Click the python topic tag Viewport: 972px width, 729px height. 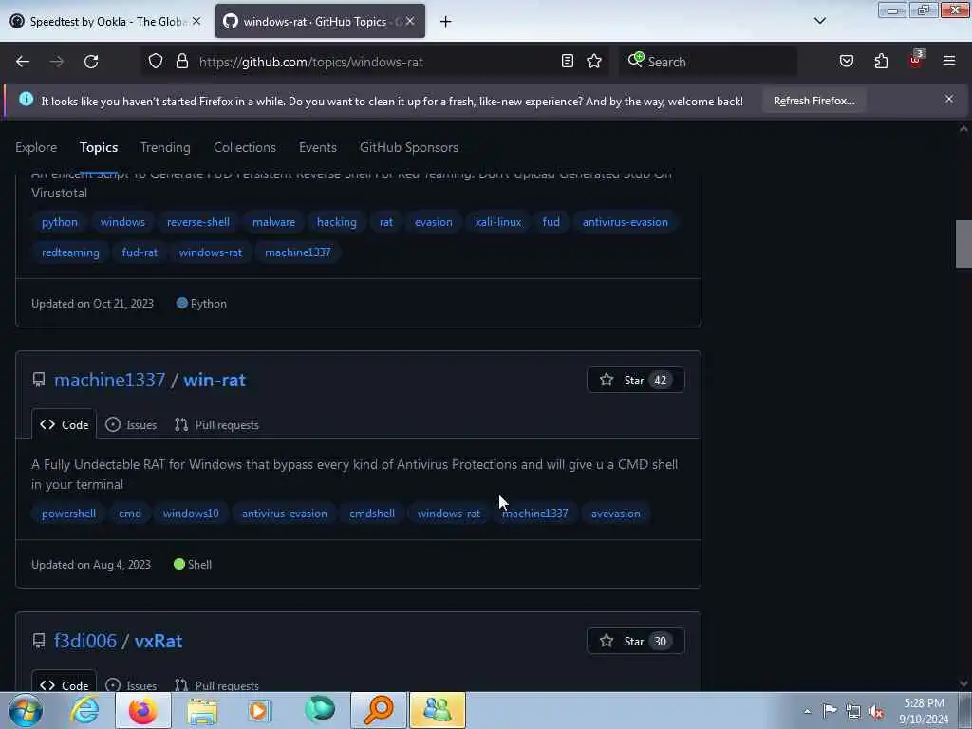[60, 222]
